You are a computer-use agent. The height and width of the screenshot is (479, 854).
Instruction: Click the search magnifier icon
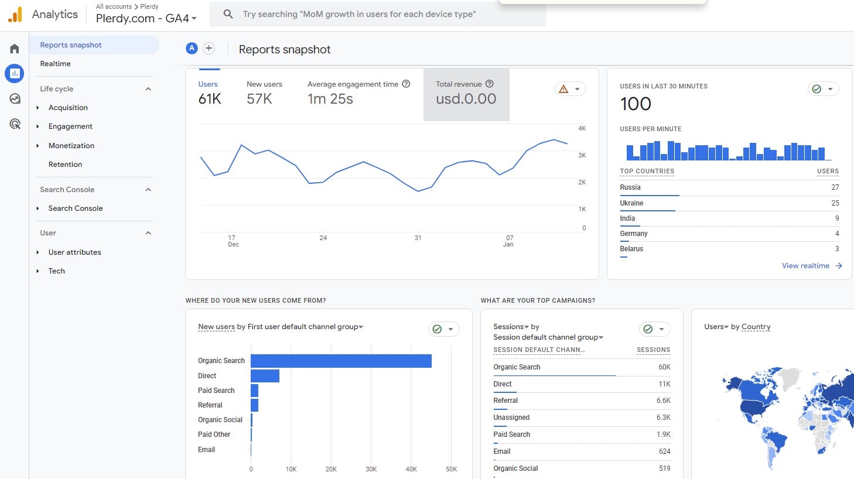[228, 14]
